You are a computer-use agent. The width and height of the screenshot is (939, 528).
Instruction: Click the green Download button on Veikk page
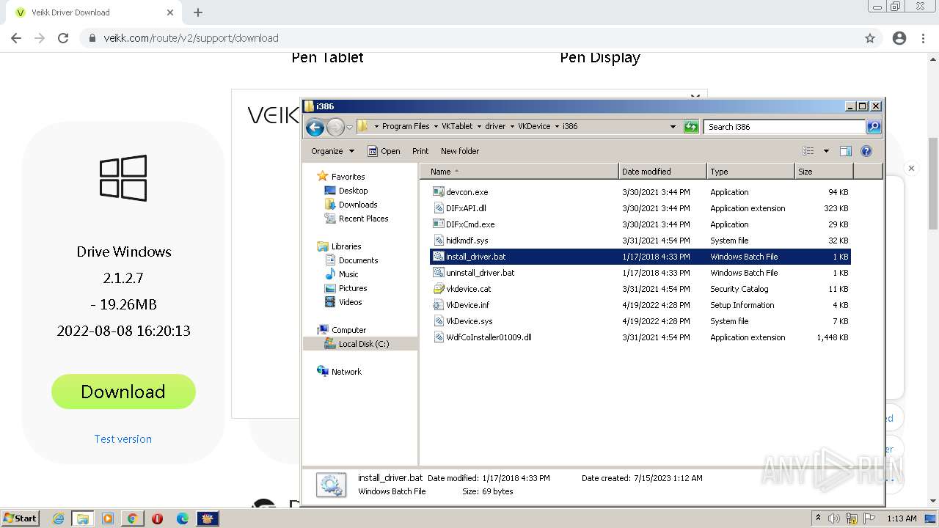(123, 392)
